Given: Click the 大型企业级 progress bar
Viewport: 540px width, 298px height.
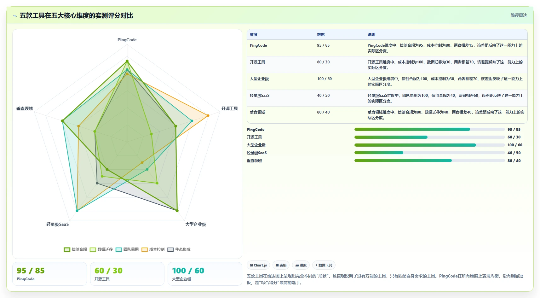Looking at the screenshot, I should coord(429,145).
